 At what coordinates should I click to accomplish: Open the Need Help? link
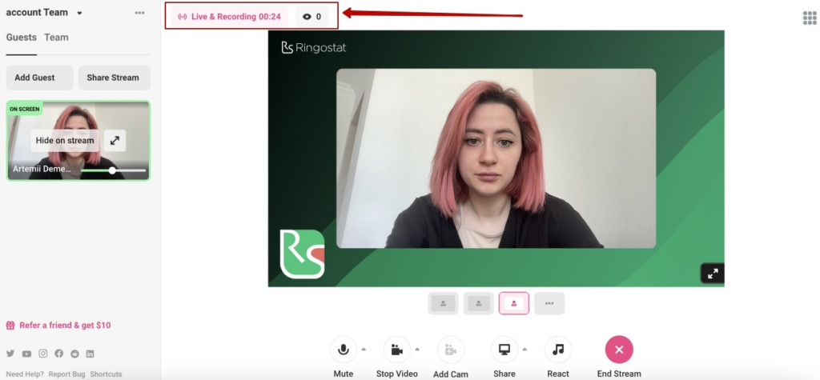tap(25, 374)
